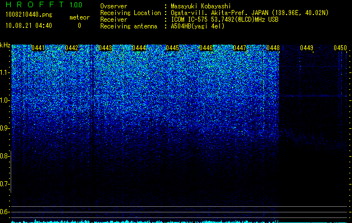The width and height of the screenshot is (352, 223).
Task: Click the HROFFT 1.0.0 title text
Action: (44, 4)
